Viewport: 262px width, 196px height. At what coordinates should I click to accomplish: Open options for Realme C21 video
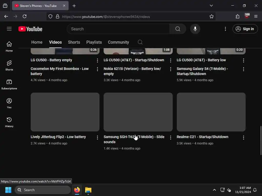click(244, 137)
